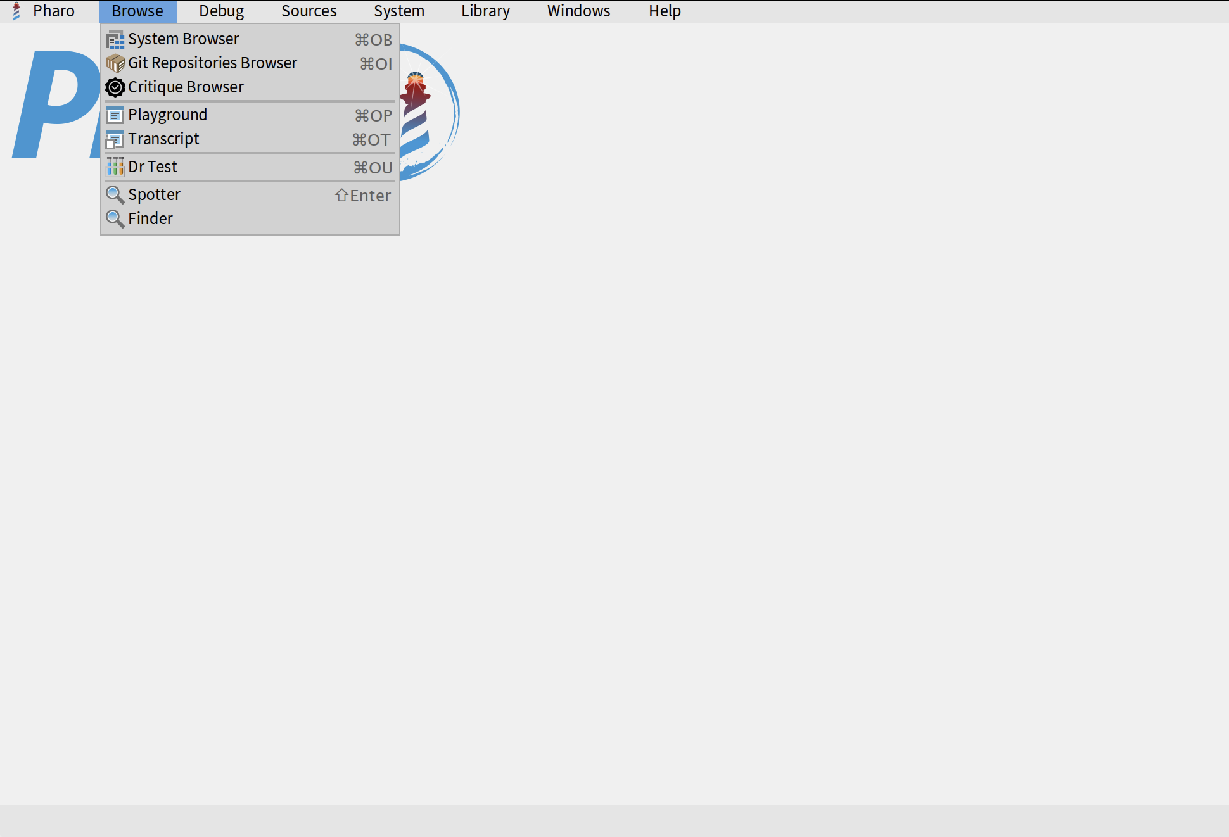The image size is (1229, 837).
Task: Click the Spotter magnifying glass icon
Action: (x=115, y=195)
